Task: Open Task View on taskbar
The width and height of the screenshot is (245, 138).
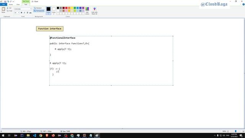Action: click(9, 135)
